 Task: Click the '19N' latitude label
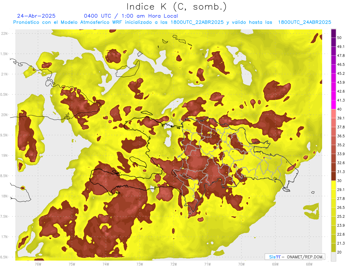click(x=4, y=156)
